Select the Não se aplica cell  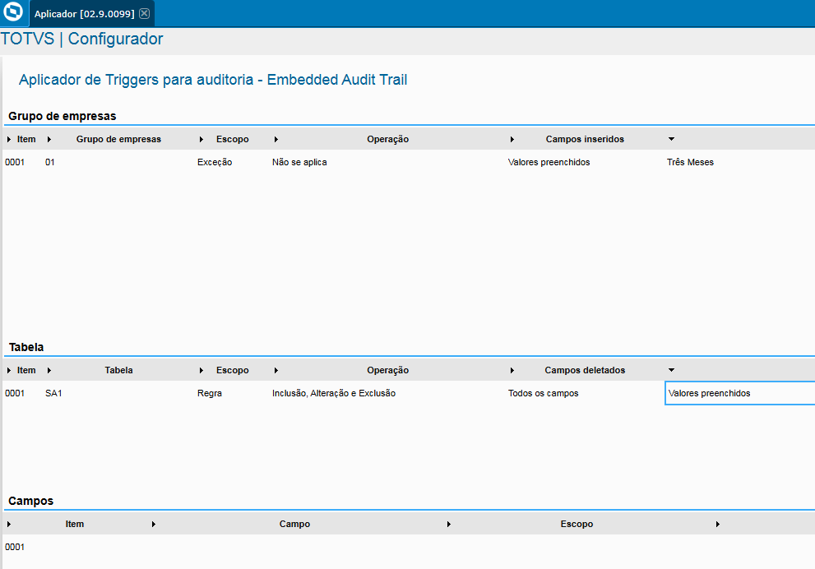299,162
